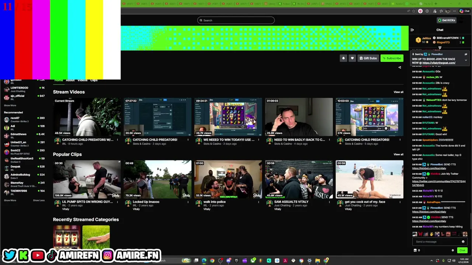Open Microsoft Edge in the taskbar

point(204,261)
